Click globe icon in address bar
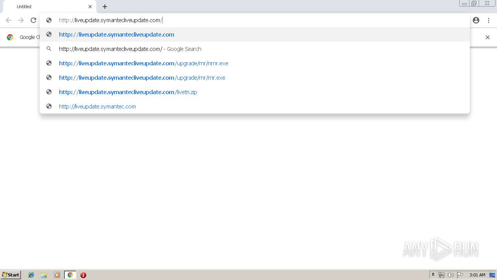The height and width of the screenshot is (280, 497). click(x=49, y=20)
